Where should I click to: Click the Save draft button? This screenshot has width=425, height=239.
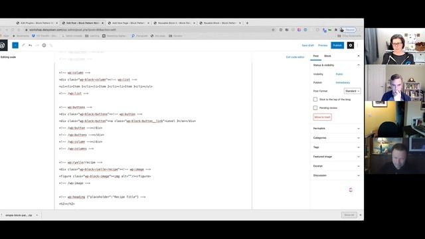(307, 45)
